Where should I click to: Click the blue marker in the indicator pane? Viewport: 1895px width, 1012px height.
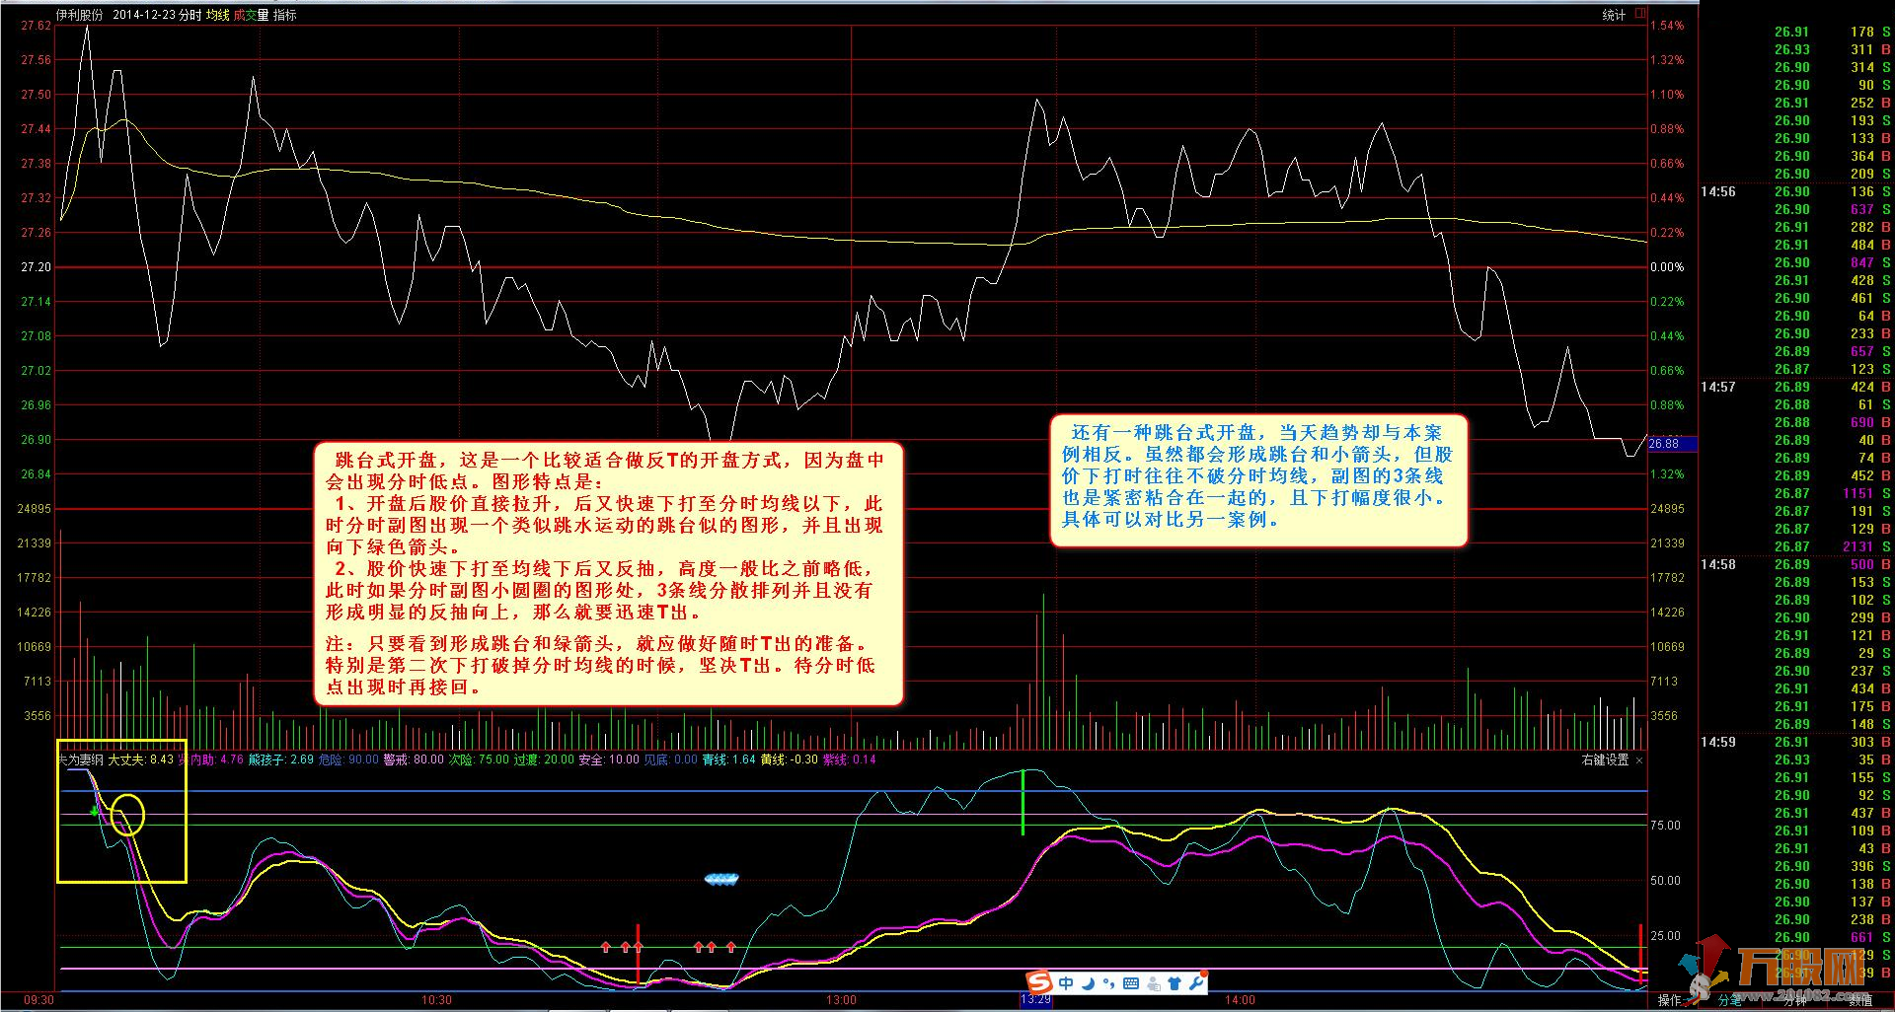pyautogui.click(x=721, y=879)
